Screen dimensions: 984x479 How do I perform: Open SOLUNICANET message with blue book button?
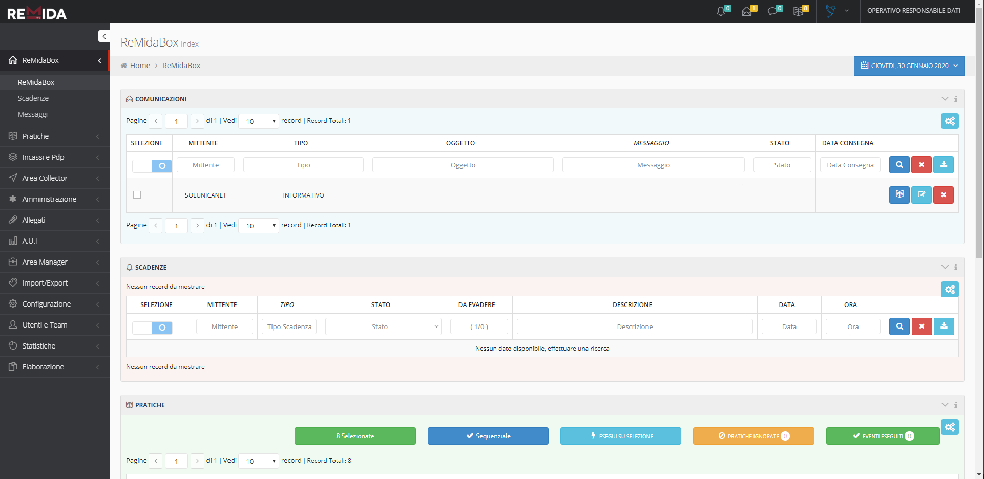pyautogui.click(x=899, y=194)
